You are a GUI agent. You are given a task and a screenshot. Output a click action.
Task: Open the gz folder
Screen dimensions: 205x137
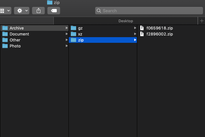103,28
